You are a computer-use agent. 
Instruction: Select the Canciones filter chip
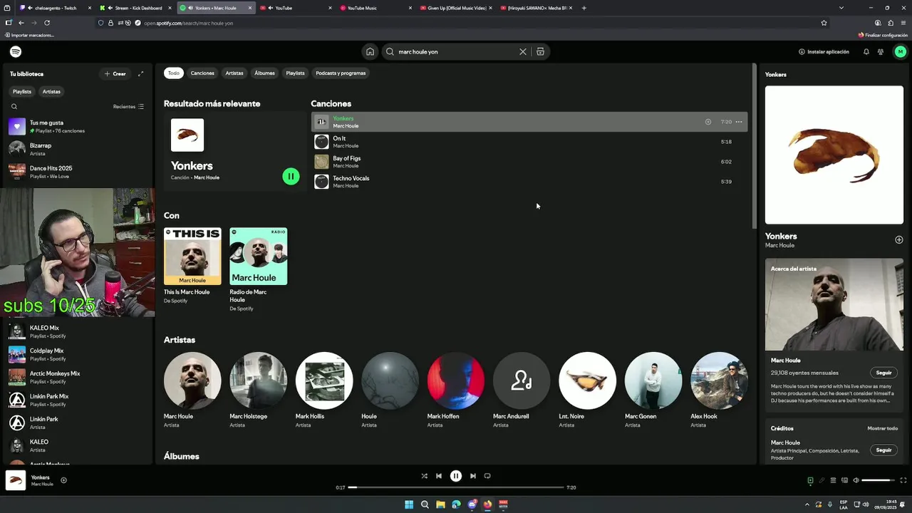(x=202, y=73)
